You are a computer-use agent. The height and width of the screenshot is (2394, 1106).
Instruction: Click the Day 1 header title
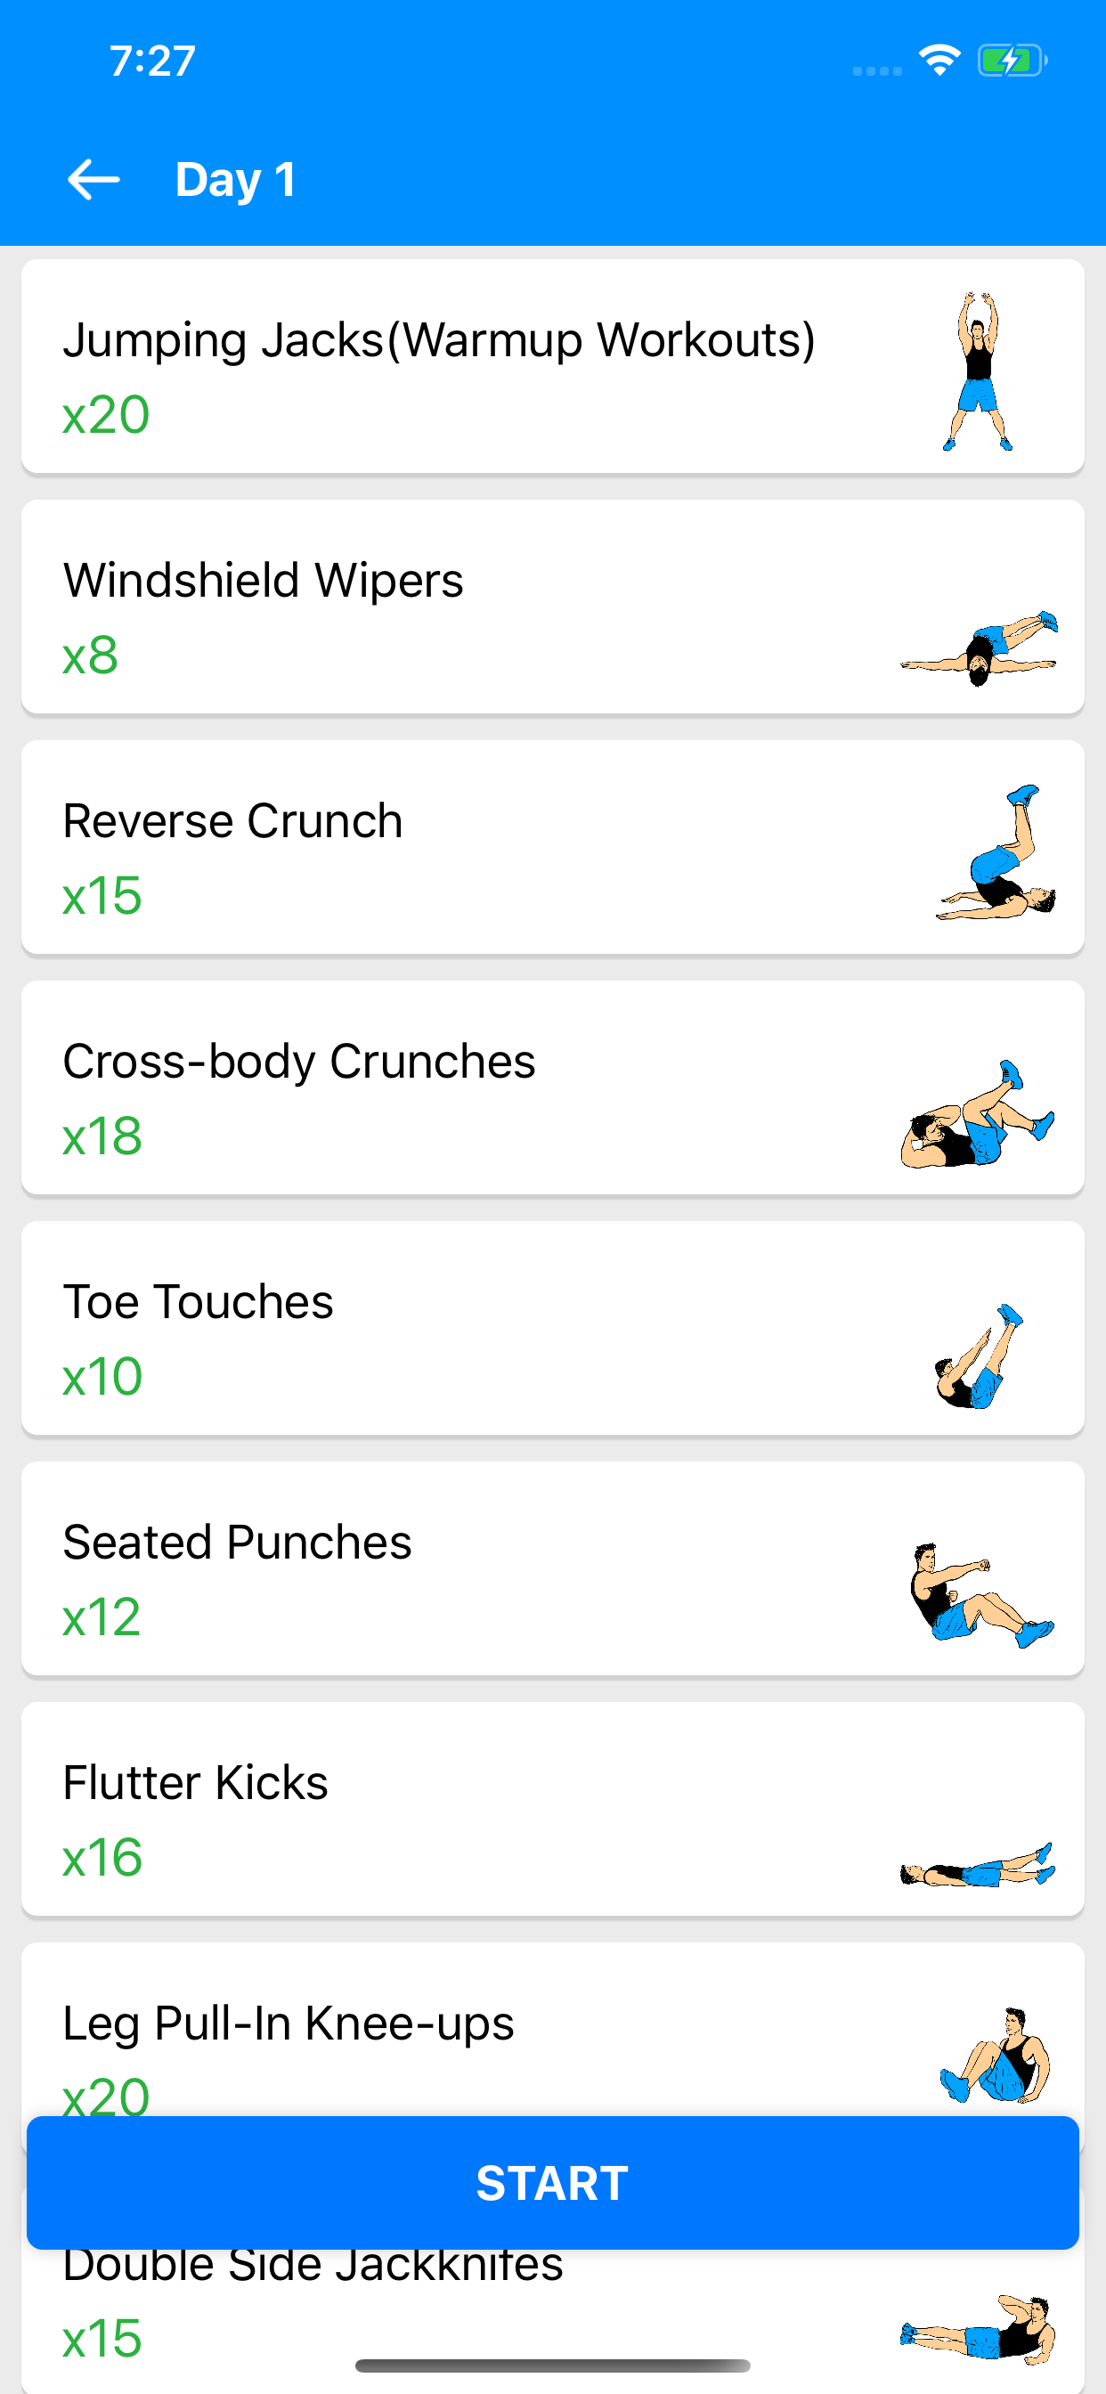pyautogui.click(x=236, y=179)
